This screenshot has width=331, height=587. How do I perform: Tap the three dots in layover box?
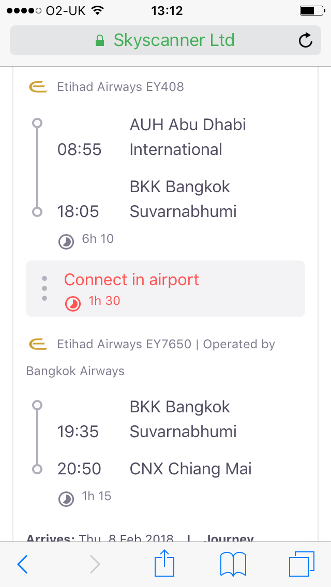[44, 288]
